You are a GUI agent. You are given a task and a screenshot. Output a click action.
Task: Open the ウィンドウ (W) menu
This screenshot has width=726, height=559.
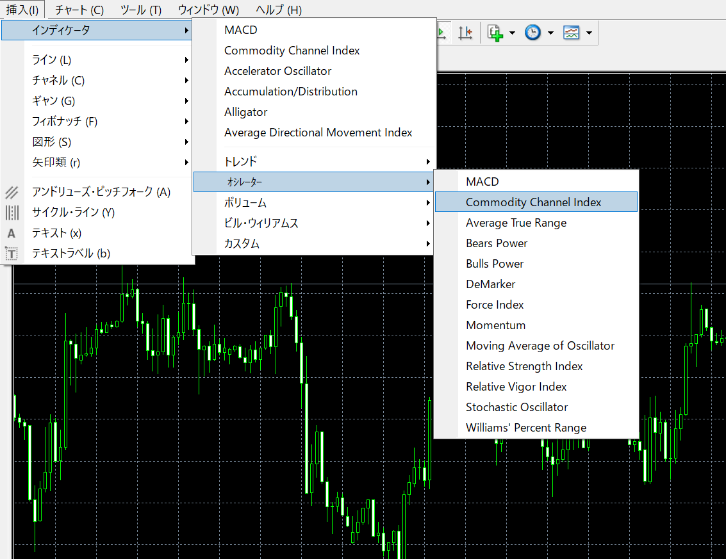point(208,10)
